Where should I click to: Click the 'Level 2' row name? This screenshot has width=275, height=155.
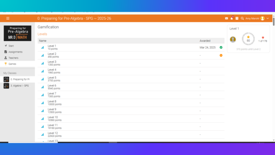(x=52, y=54)
